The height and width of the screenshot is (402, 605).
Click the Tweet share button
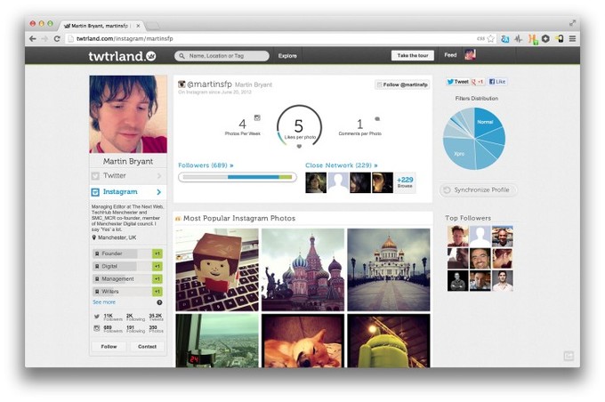coord(457,82)
